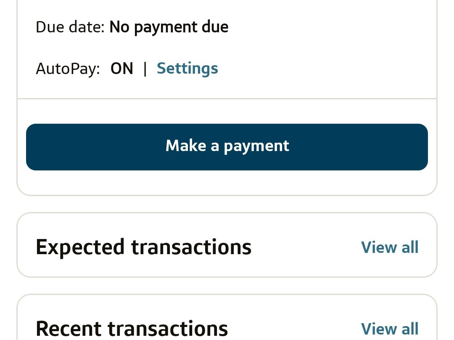The width and height of the screenshot is (454, 340).
Task: Click the word Recent in the heading
Action: (68, 329)
